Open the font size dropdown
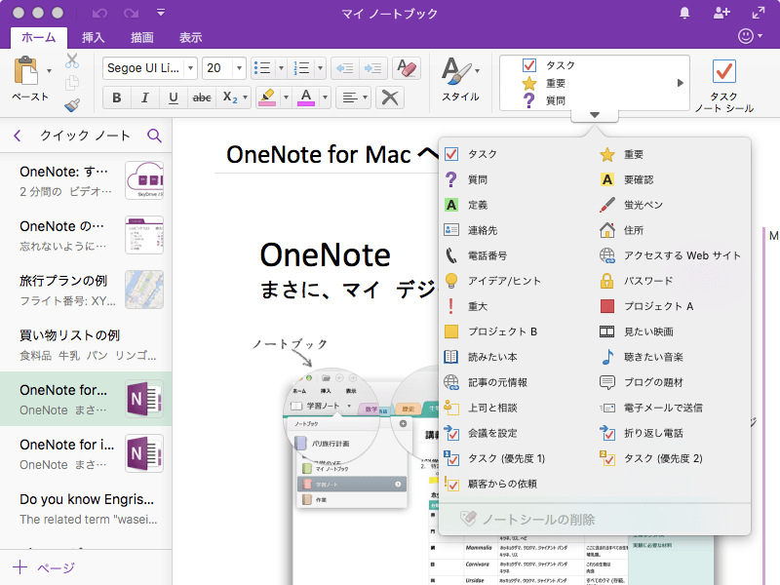The height and width of the screenshot is (585, 780). tap(239, 67)
